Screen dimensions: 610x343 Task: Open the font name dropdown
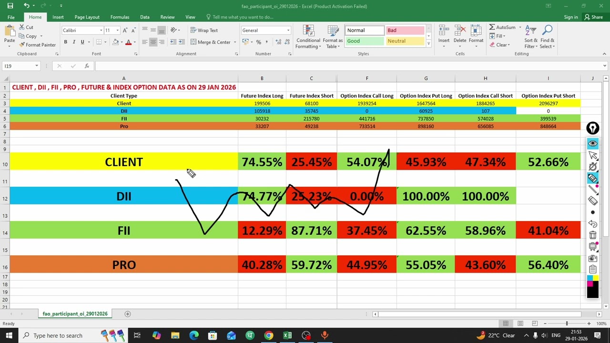point(101,30)
